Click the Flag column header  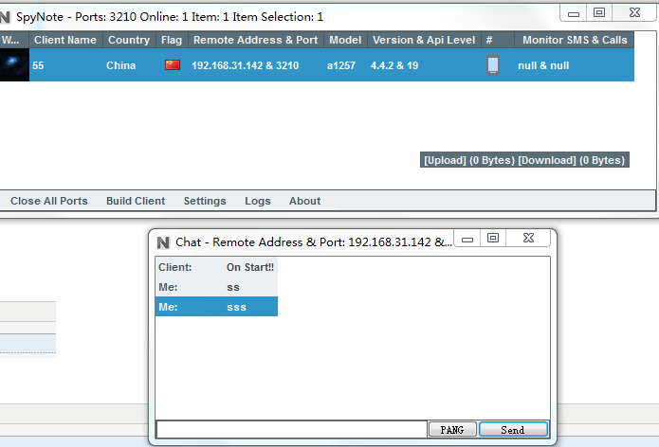click(x=172, y=40)
